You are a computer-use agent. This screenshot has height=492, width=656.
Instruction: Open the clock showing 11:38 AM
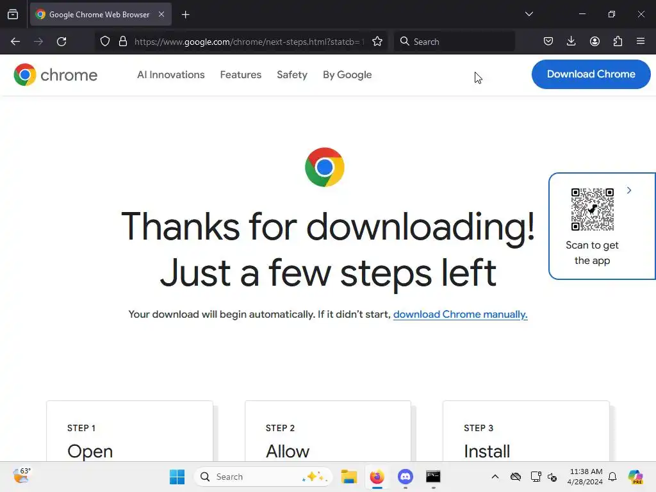pyautogui.click(x=586, y=477)
